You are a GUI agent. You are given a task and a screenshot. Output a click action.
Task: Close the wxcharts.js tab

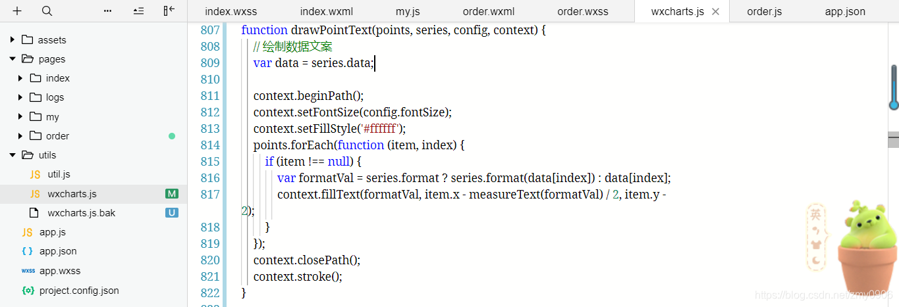point(716,11)
